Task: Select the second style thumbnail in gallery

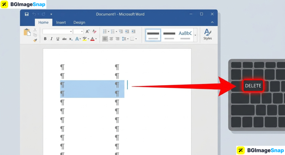Action: tap(169, 35)
